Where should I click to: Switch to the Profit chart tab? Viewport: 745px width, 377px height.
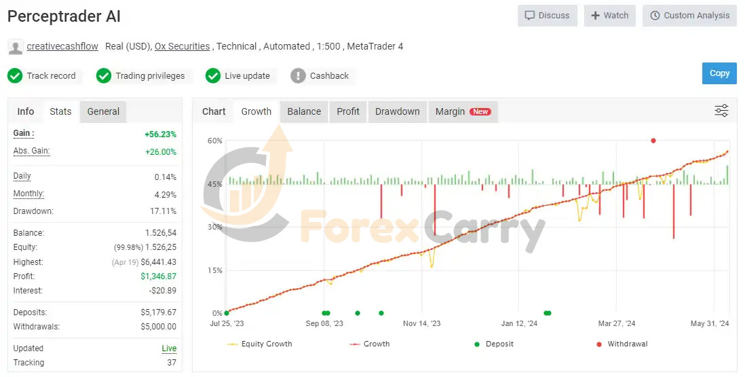[x=348, y=111]
